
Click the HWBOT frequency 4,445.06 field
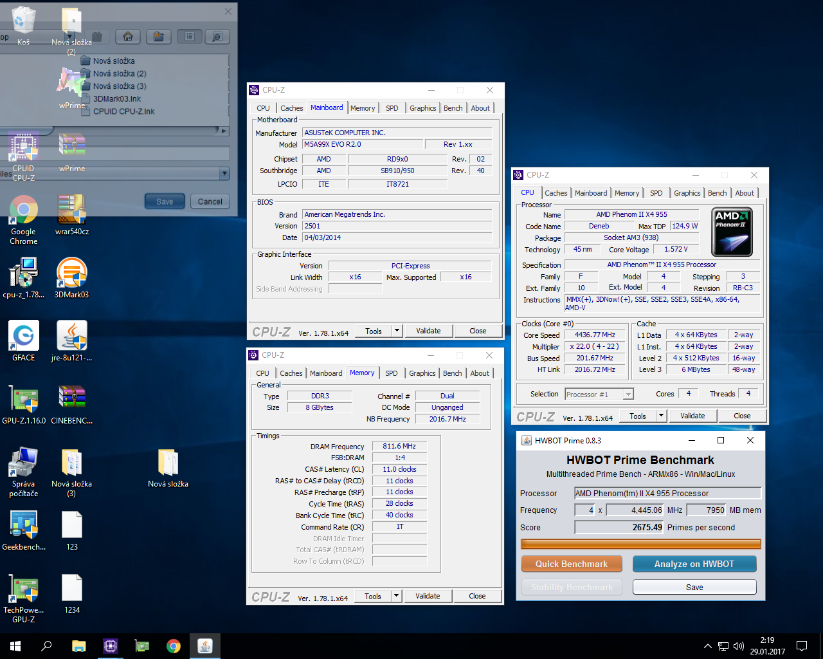[x=635, y=510]
